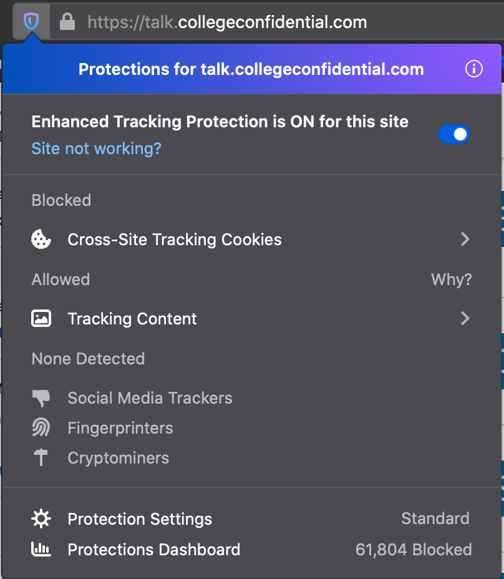Click the shield tracking protection icon

(31, 22)
